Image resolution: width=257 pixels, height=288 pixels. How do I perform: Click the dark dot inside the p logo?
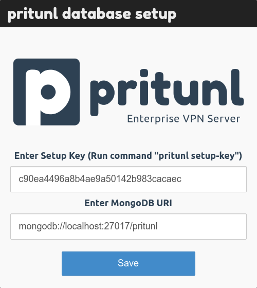pyautogui.click(x=48, y=92)
